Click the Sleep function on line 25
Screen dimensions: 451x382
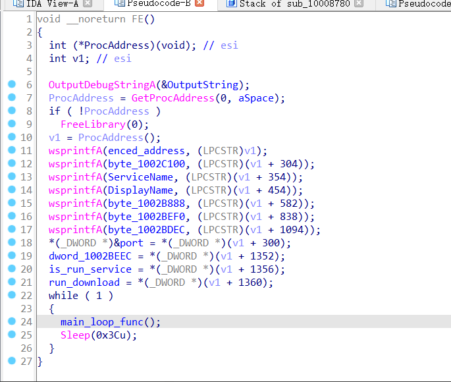click(x=75, y=335)
